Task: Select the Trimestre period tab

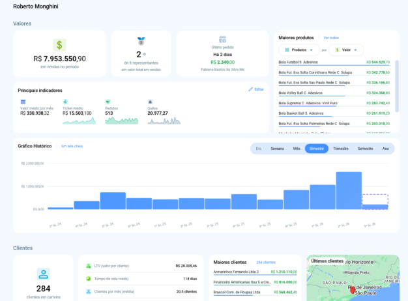Action: tap(341, 149)
